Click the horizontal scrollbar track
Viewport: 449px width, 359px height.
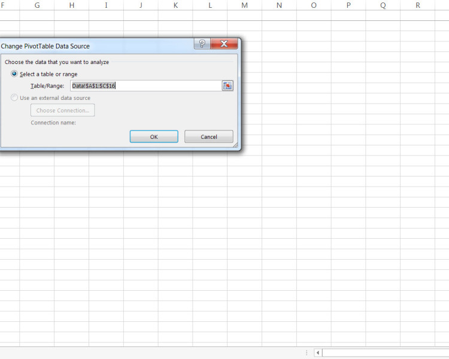tap(386, 352)
